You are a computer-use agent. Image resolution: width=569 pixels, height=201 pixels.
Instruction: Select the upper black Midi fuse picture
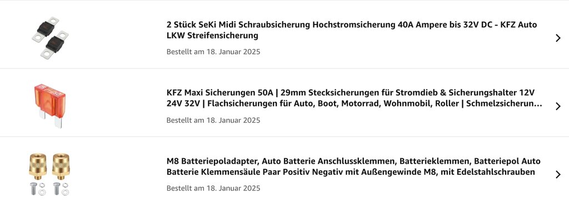(46, 29)
